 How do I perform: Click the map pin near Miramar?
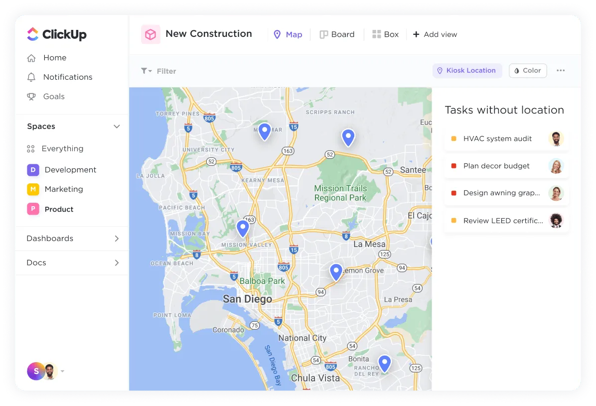265,132
